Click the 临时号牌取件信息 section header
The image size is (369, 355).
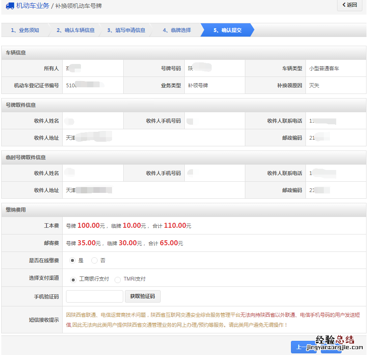click(x=26, y=158)
